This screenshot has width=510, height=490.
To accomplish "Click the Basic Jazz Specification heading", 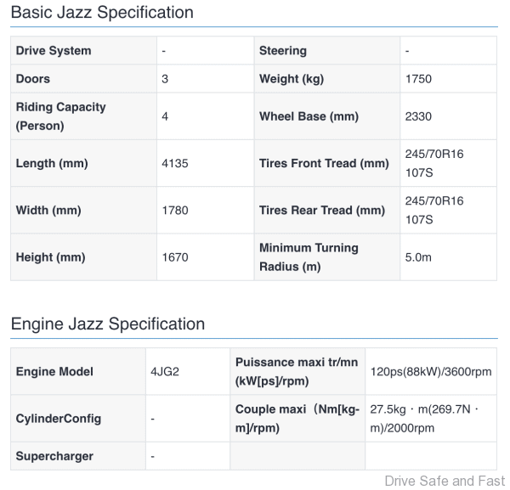I will pyautogui.click(x=102, y=13).
